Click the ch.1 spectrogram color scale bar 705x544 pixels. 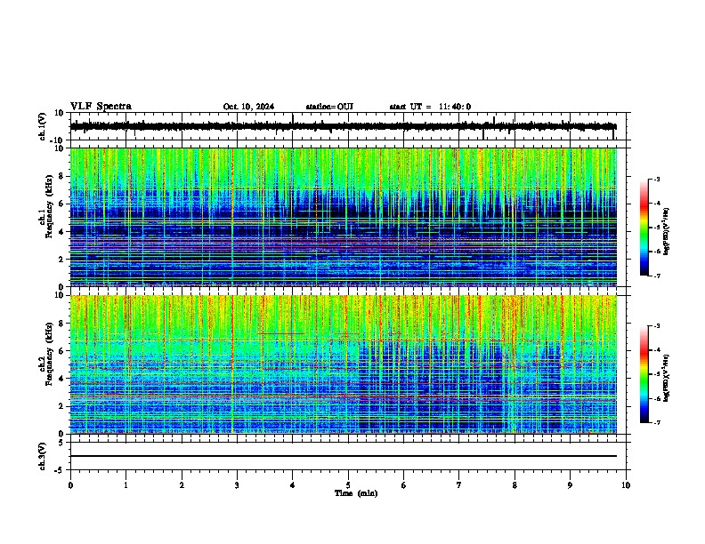tap(644, 228)
